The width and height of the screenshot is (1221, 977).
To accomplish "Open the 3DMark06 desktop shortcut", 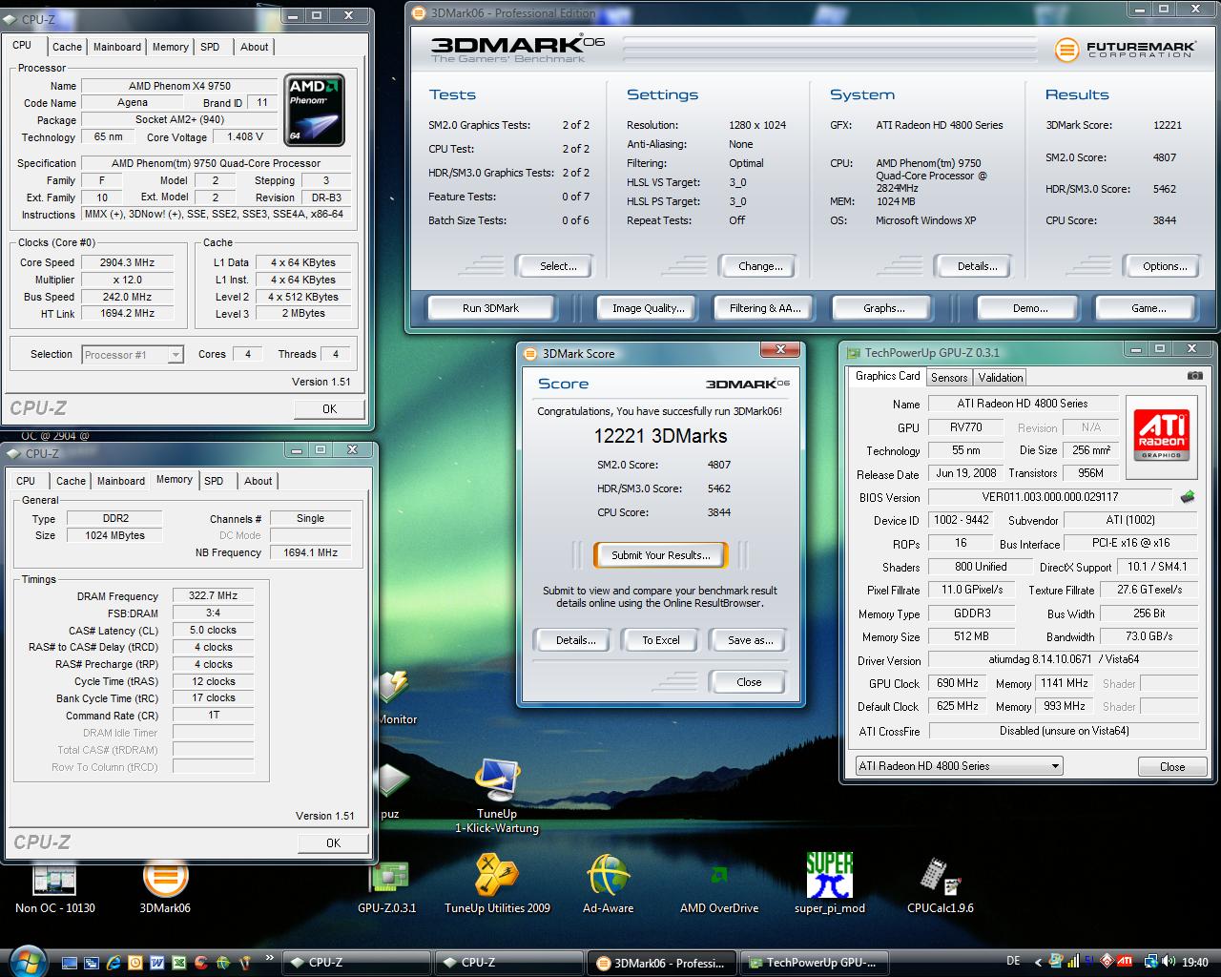I will tap(165, 888).
